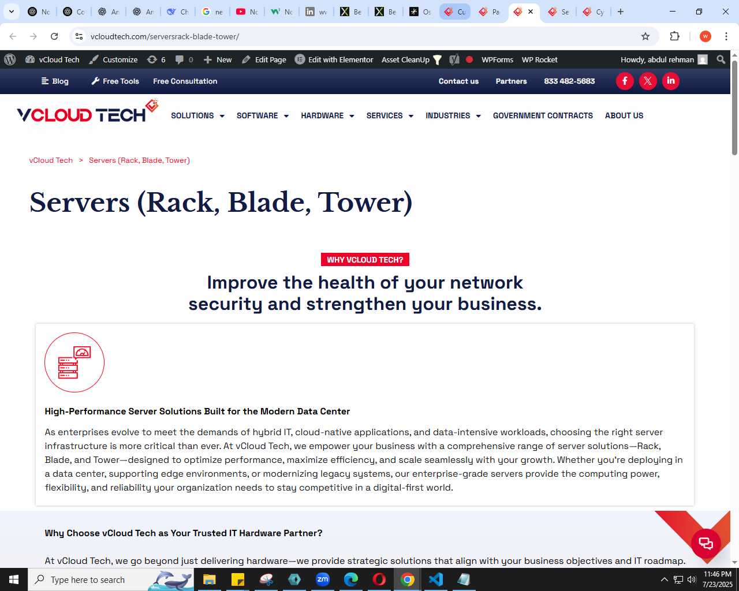Open the Blog link
739x591 pixels.
pyautogui.click(x=55, y=81)
